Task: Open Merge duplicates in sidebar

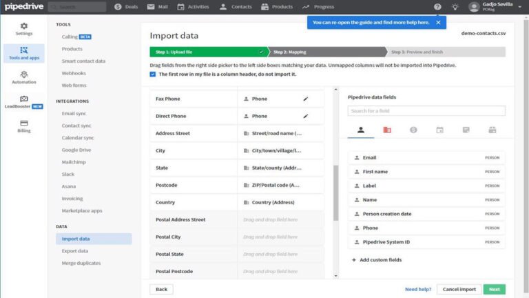Action: click(x=81, y=263)
